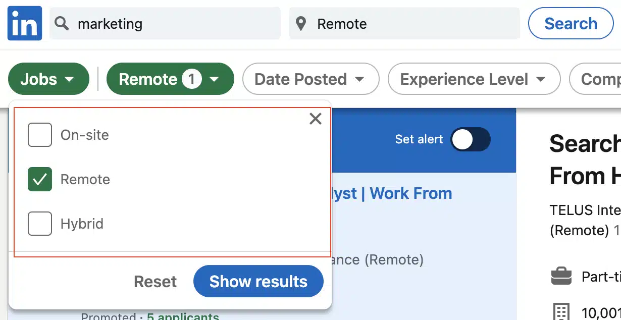Uncheck the Remote checkbox
The image size is (621, 320).
tap(40, 179)
